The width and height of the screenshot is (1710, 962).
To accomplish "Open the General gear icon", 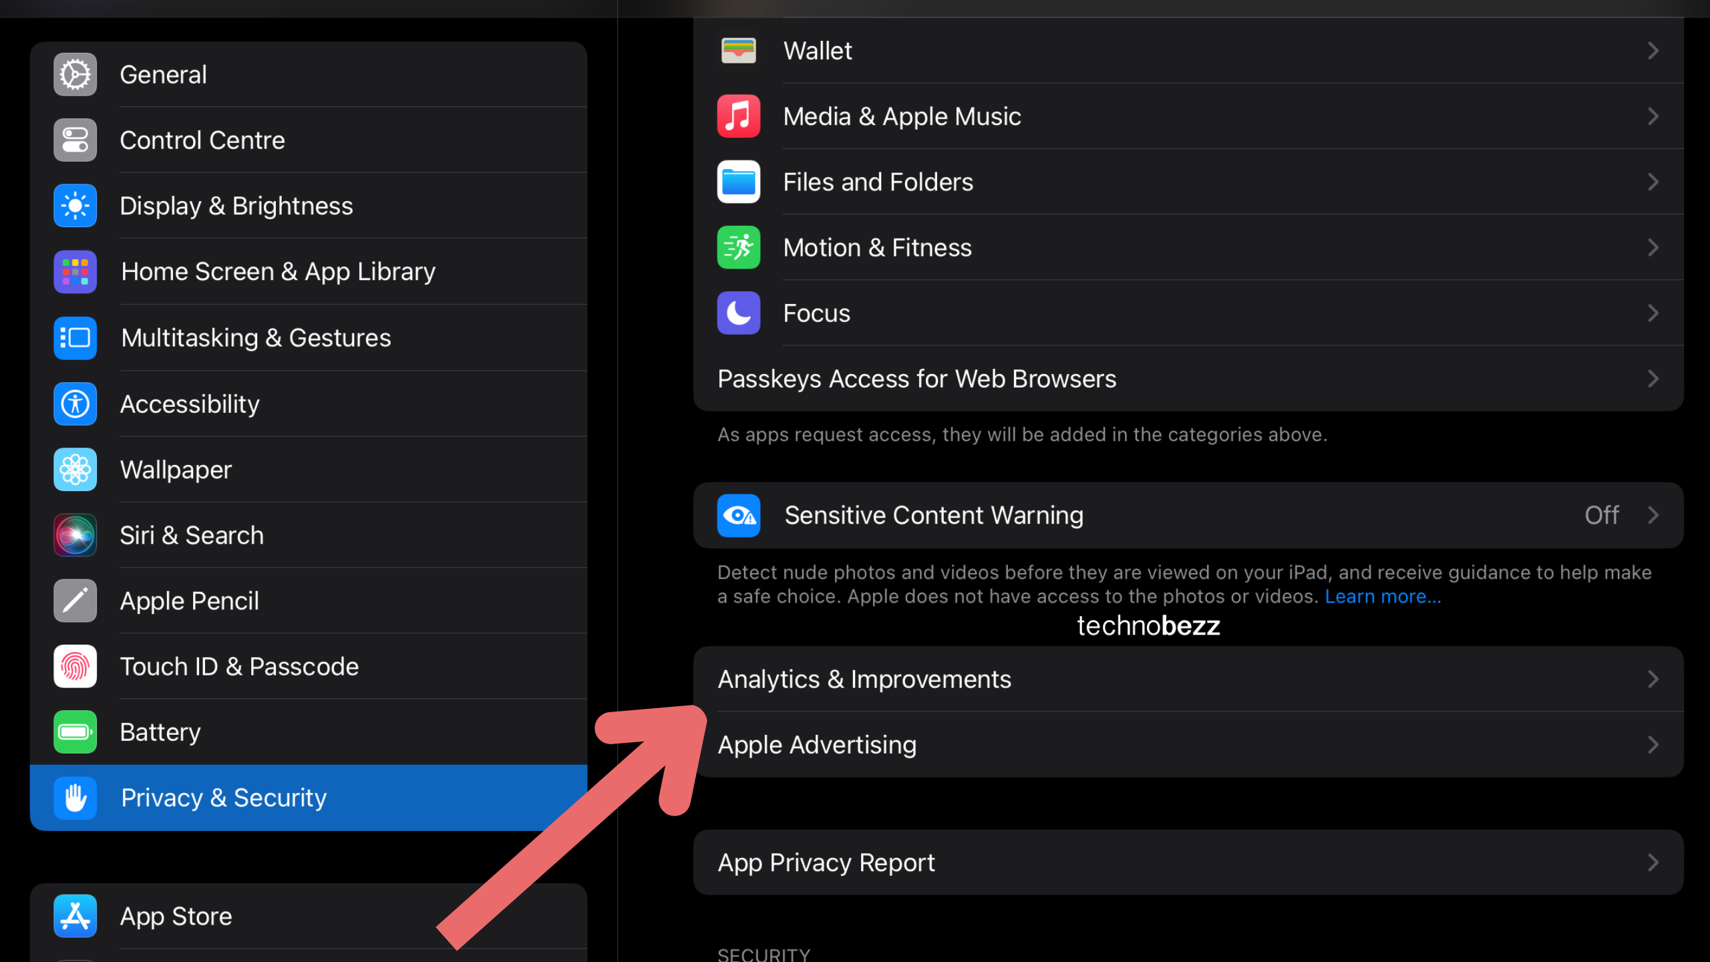I will click(x=75, y=74).
